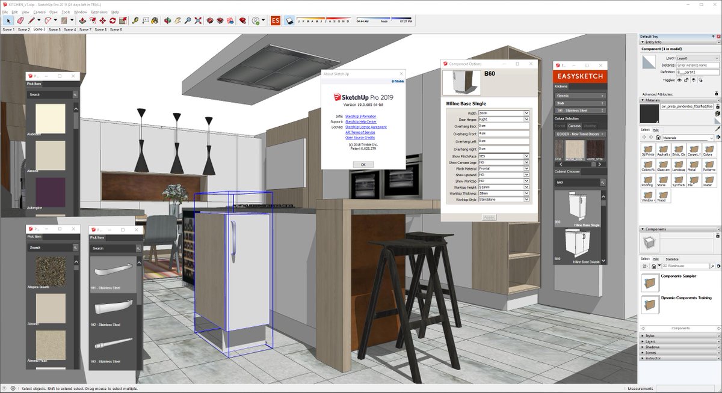
Task: Switch to the Edit tab in Materials
Action: (x=656, y=130)
